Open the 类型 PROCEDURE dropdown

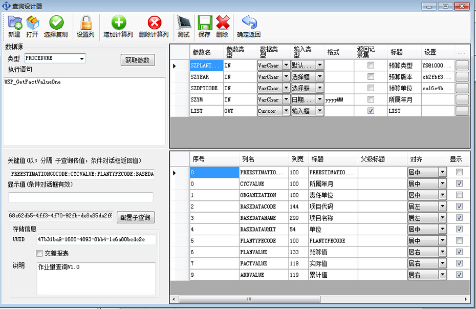click(82, 59)
